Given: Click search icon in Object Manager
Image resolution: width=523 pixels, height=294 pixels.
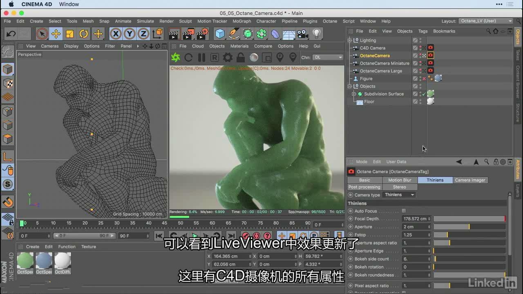Looking at the screenshot, I should point(489,31).
